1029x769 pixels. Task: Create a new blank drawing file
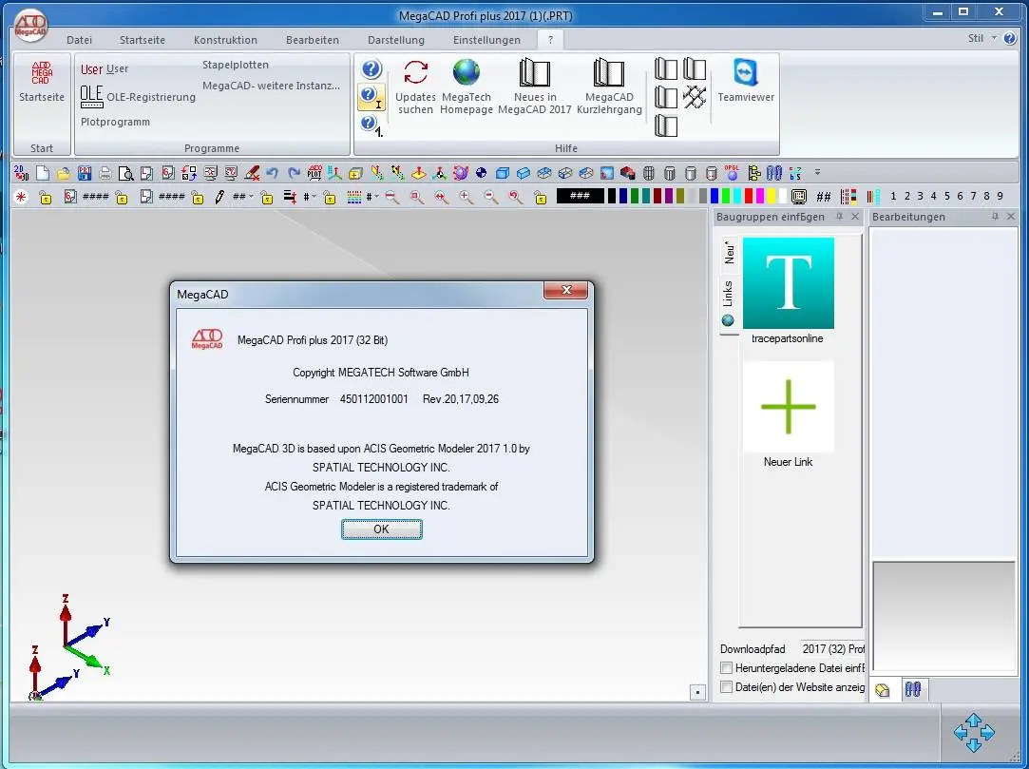(43, 173)
